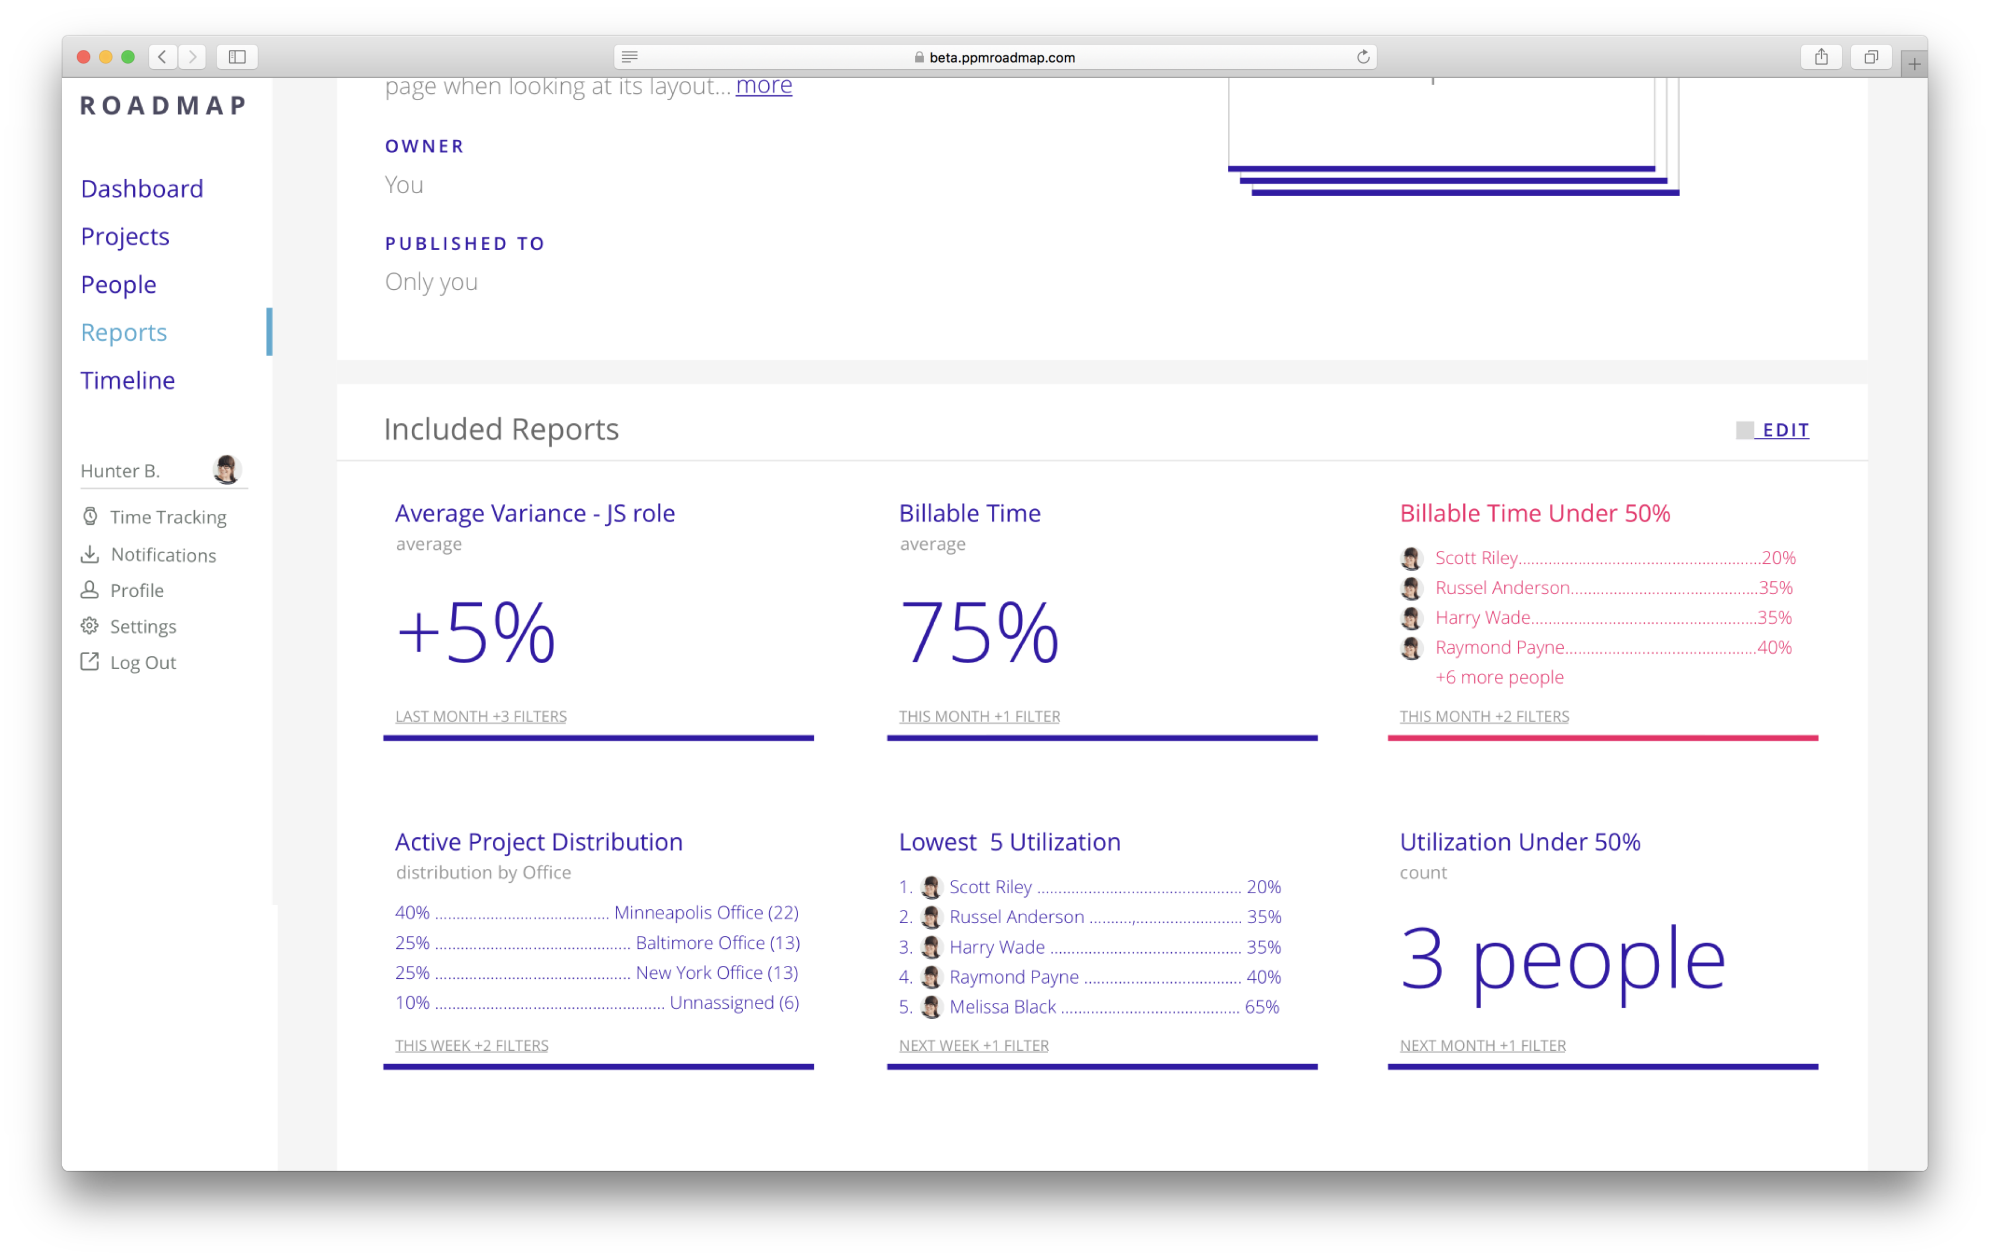This screenshot has height=1260, width=1990.
Task: Switch to the Timeline section
Action: 128,380
